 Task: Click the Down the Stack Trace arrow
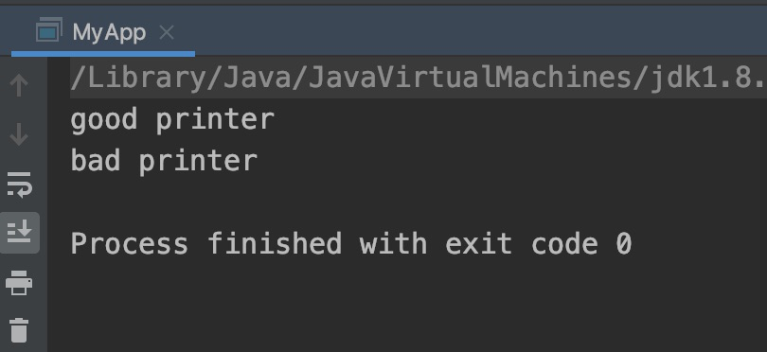19,134
